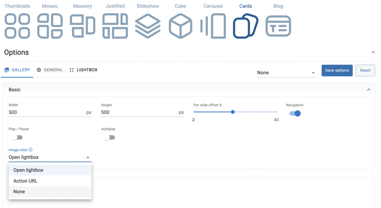The image size is (381, 208).
Task: Switch to the Lightbox tab
Action: tap(84, 70)
